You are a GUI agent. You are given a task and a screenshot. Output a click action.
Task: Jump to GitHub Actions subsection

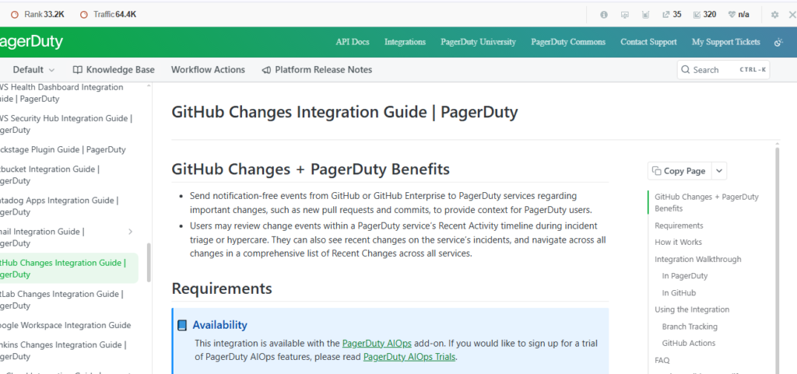pos(688,343)
